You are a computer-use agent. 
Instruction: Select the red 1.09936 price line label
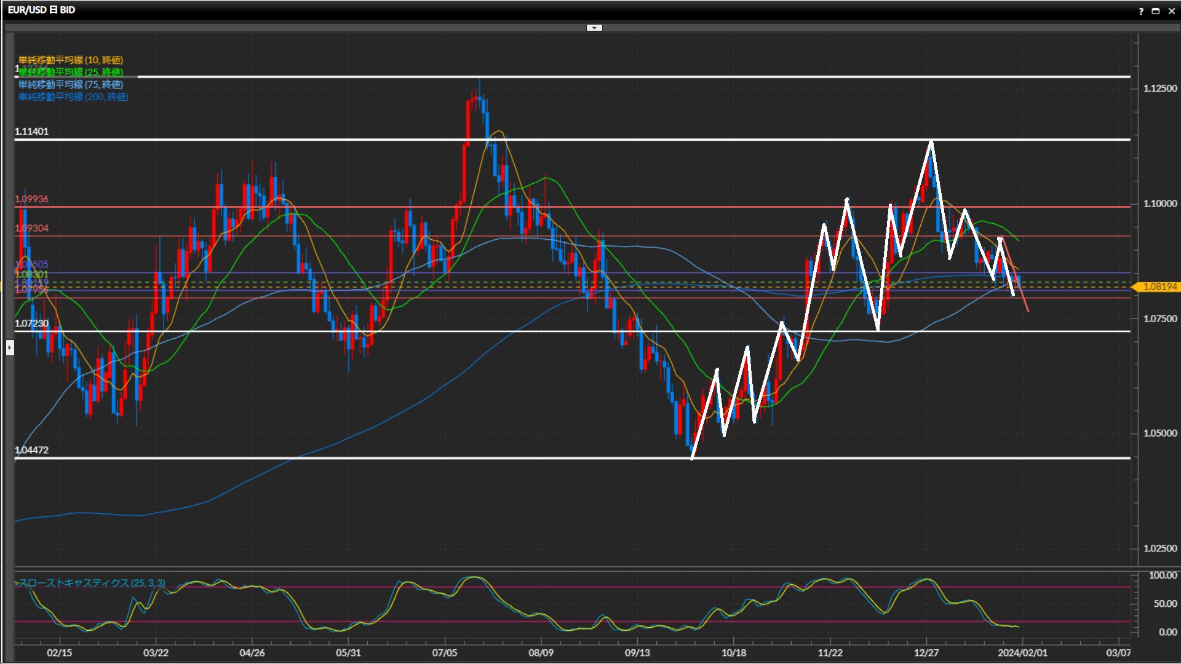pos(32,199)
